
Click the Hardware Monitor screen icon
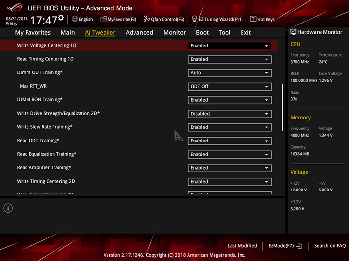pos(293,32)
